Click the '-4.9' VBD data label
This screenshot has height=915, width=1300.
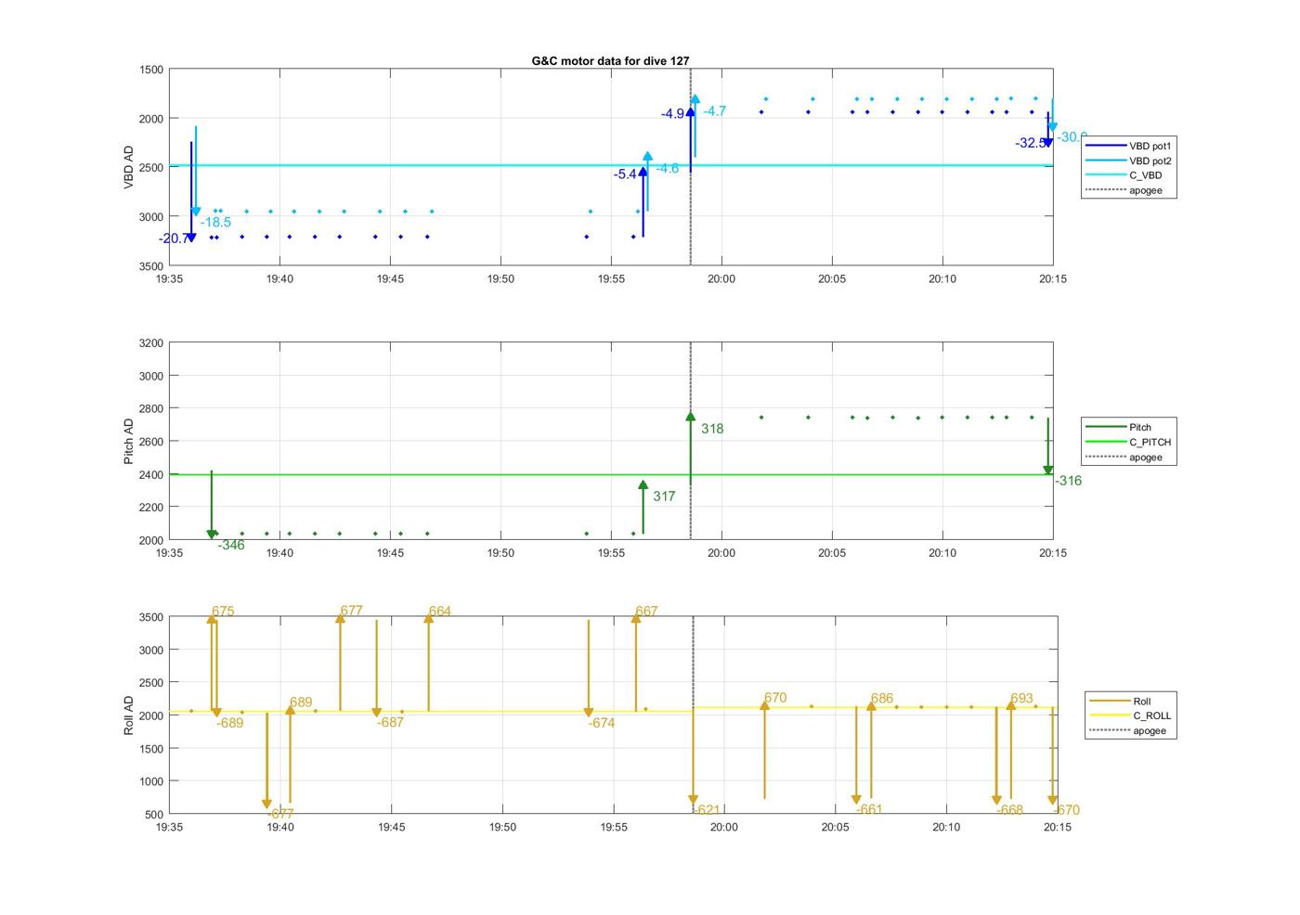[x=672, y=113]
